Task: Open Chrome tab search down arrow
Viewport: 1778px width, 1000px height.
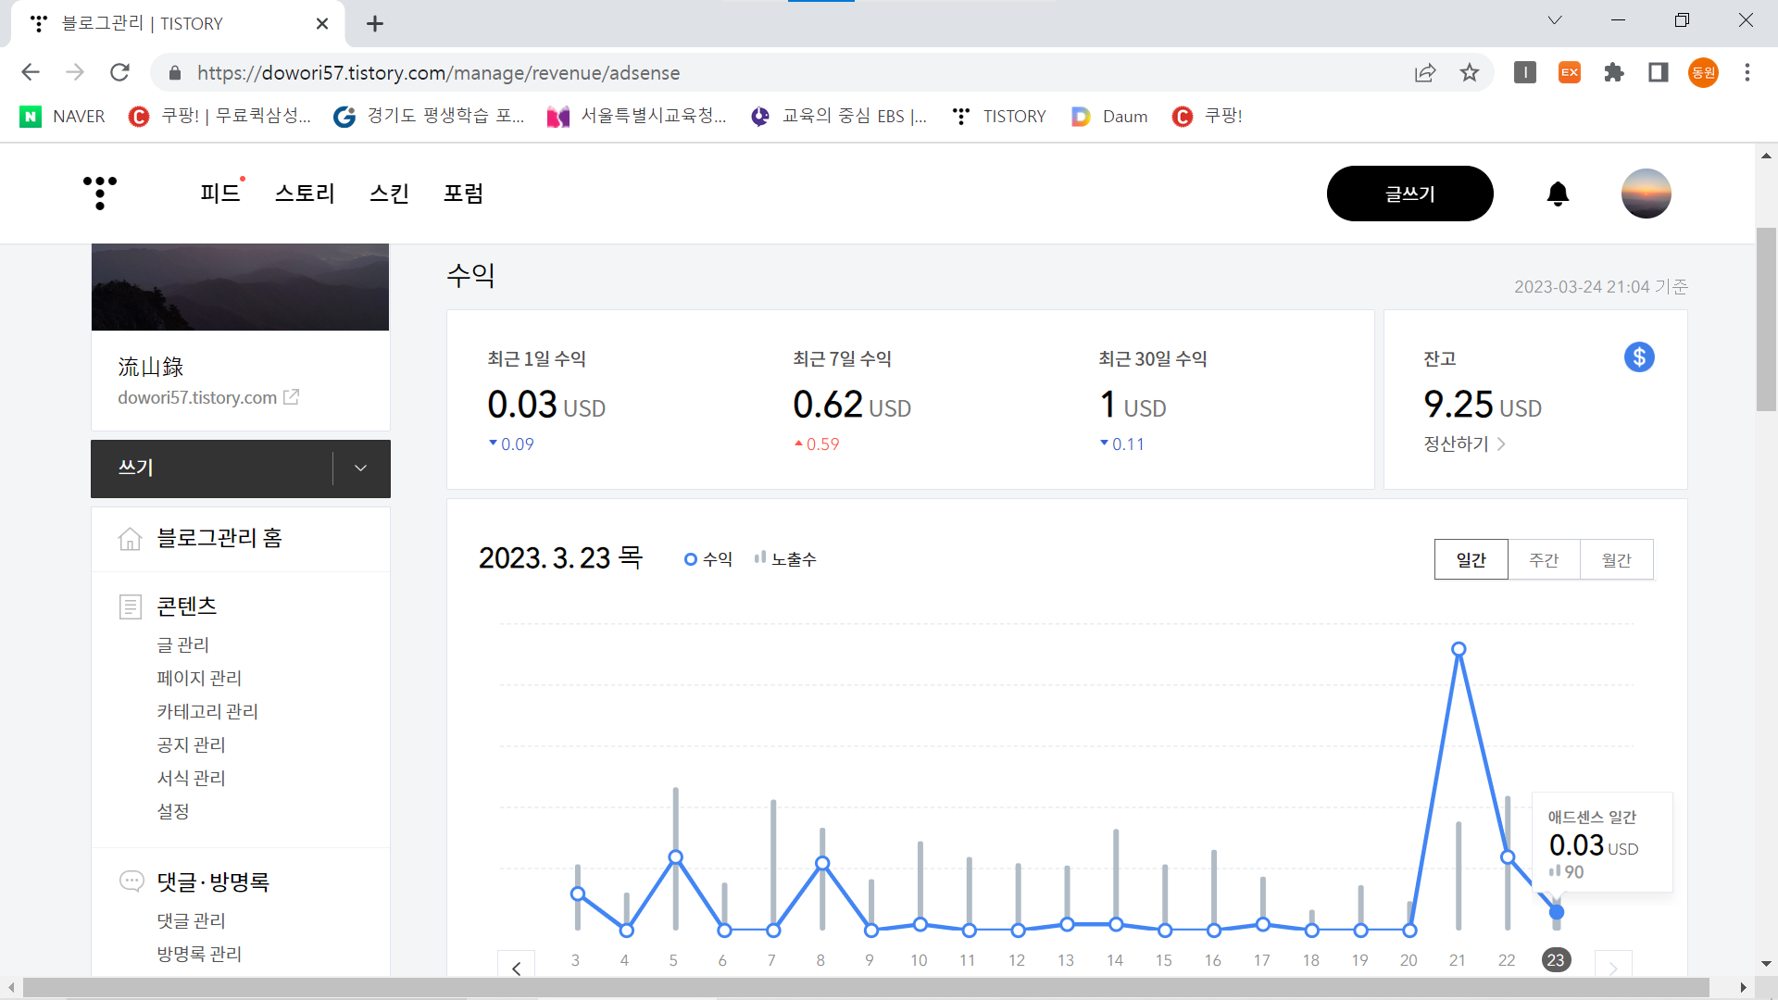Action: click(1555, 20)
